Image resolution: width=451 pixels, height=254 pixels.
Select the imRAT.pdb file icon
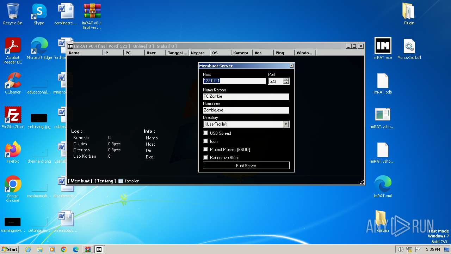coord(383,83)
